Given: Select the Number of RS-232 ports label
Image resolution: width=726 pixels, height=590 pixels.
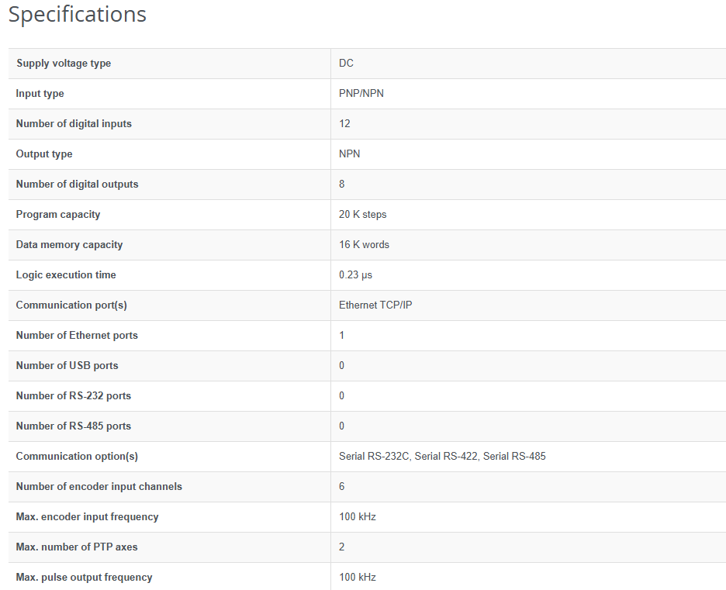Looking at the screenshot, I should 73,396.
